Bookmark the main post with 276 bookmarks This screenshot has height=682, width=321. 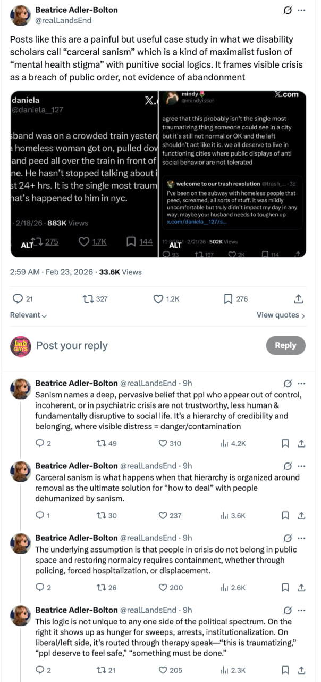coord(228,299)
